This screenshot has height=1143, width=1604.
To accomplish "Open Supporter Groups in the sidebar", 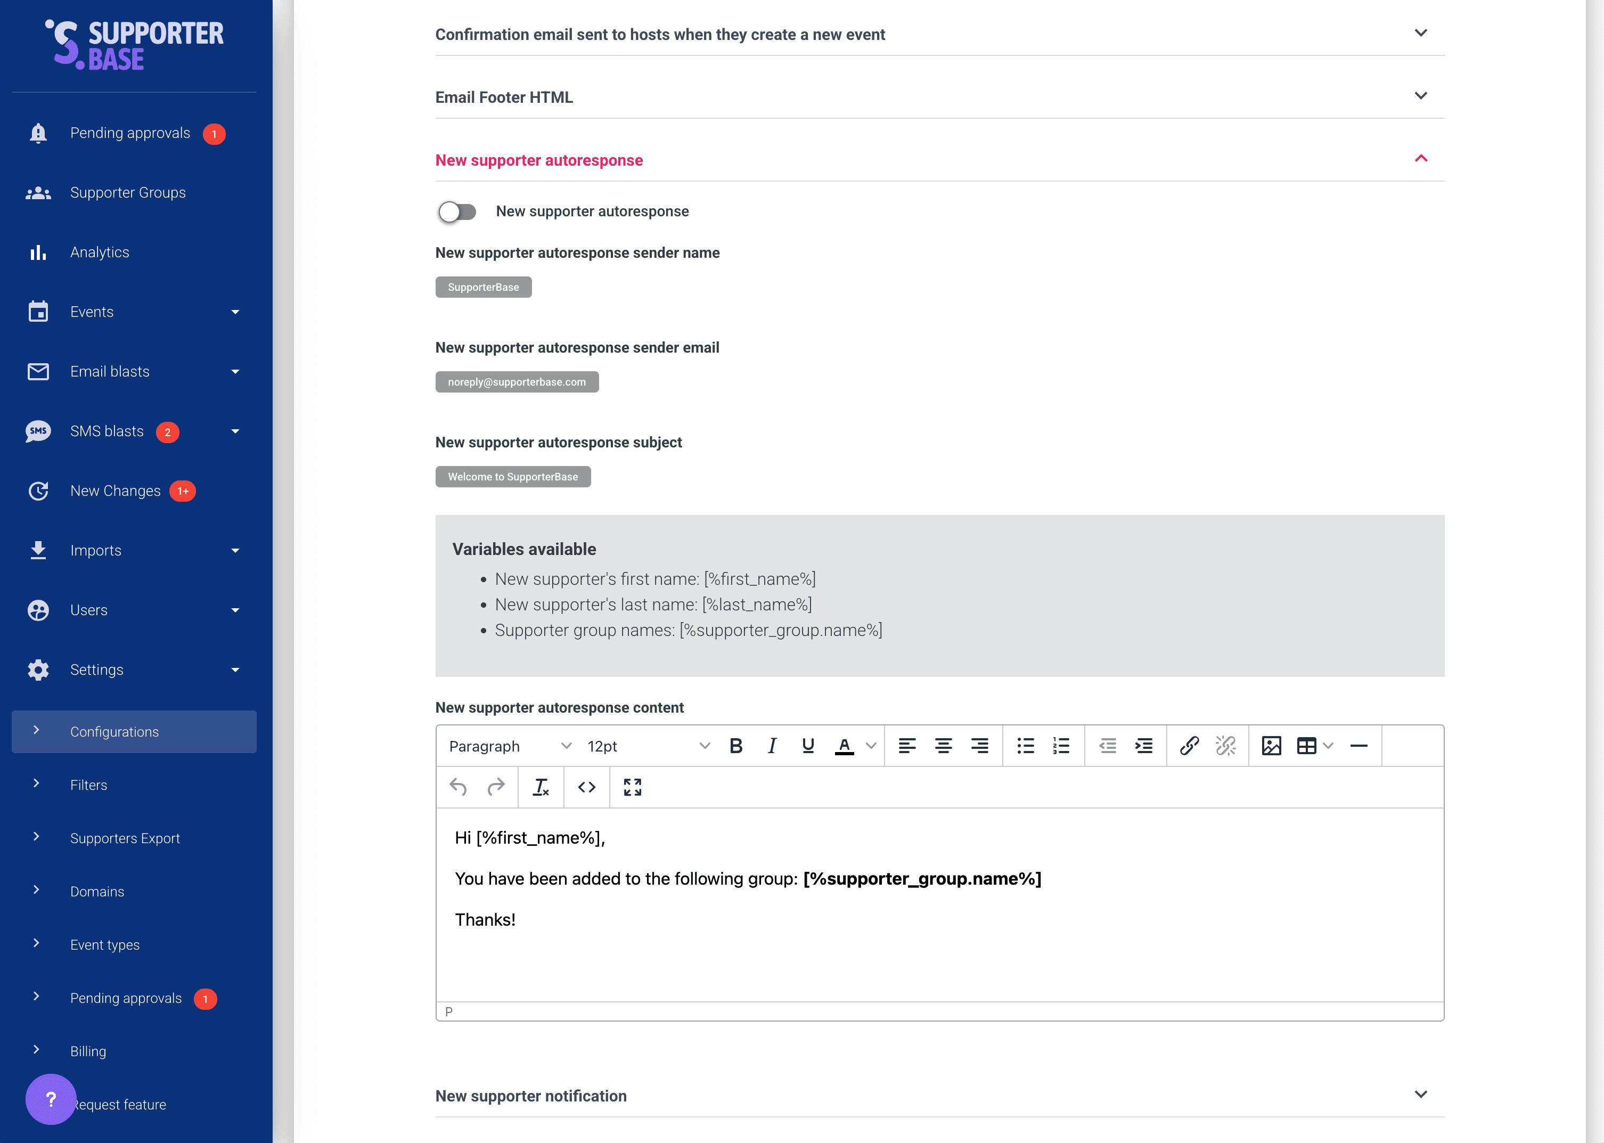I will (128, 192).
